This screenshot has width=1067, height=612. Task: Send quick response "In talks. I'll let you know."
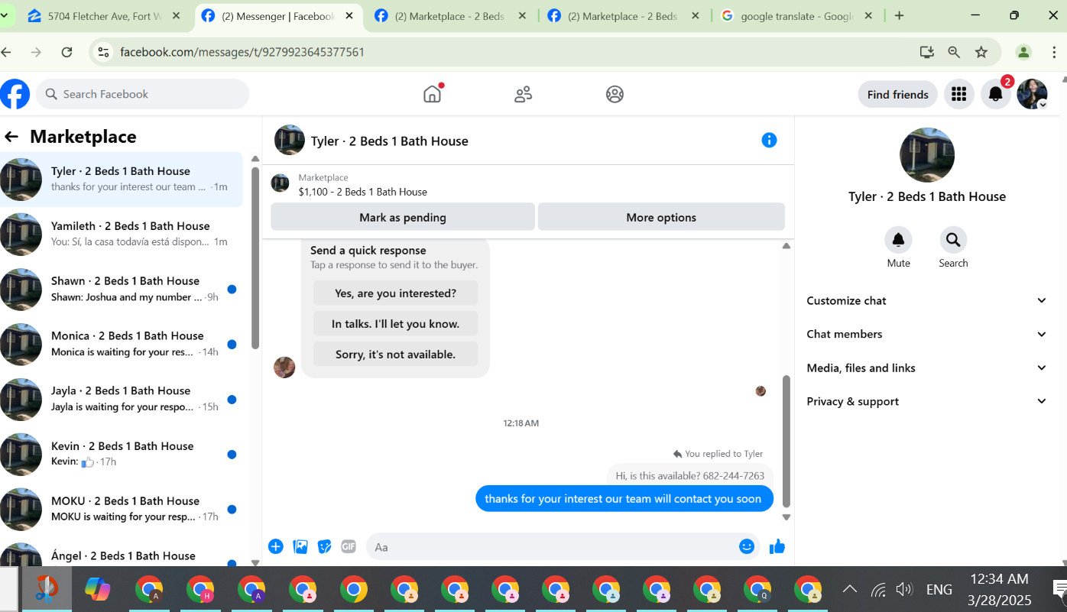pos(395,324)
